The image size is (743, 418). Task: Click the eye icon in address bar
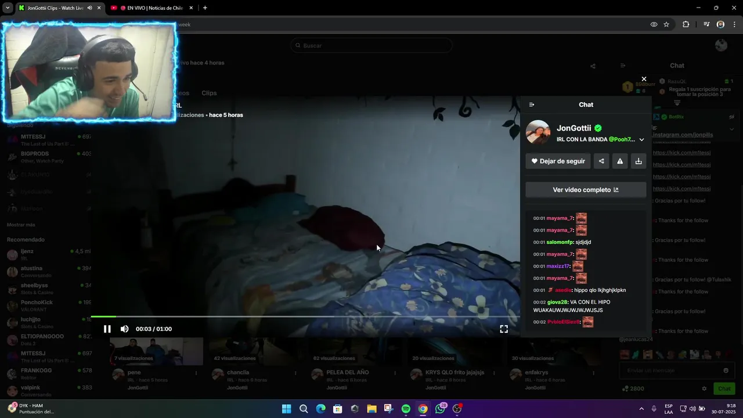coord(654,24)
